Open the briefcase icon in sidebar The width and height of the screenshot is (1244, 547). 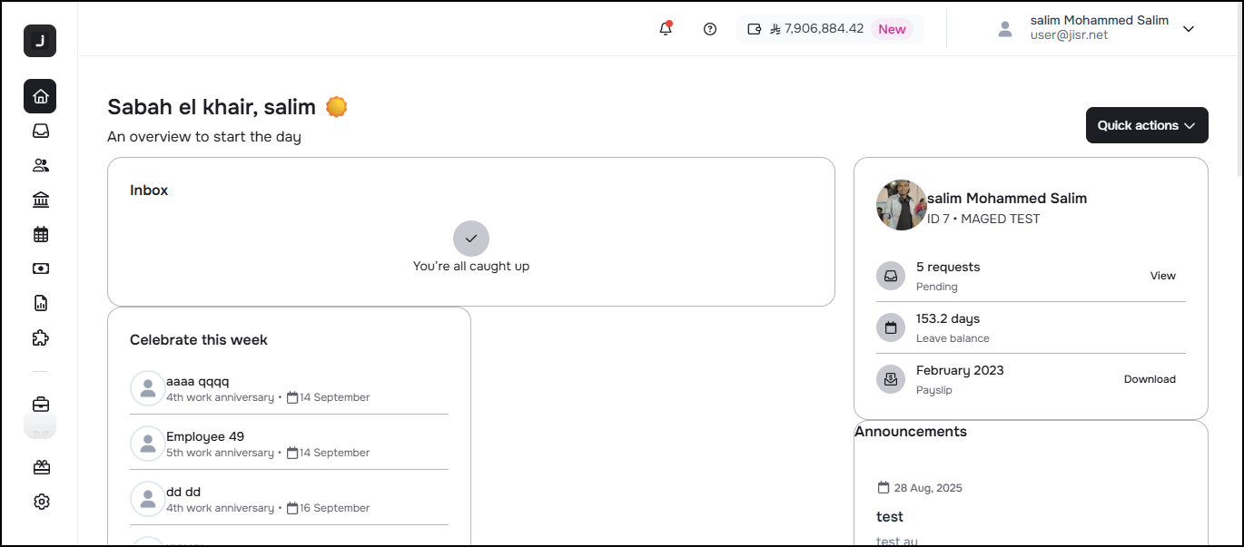(x=41, y=405)
